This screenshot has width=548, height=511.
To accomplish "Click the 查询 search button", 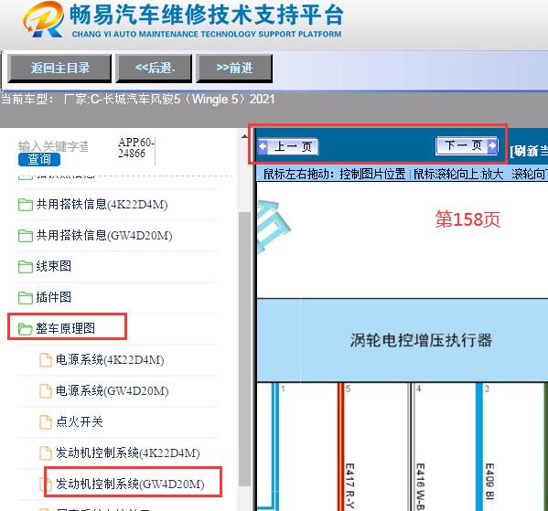I will point(39,160).
